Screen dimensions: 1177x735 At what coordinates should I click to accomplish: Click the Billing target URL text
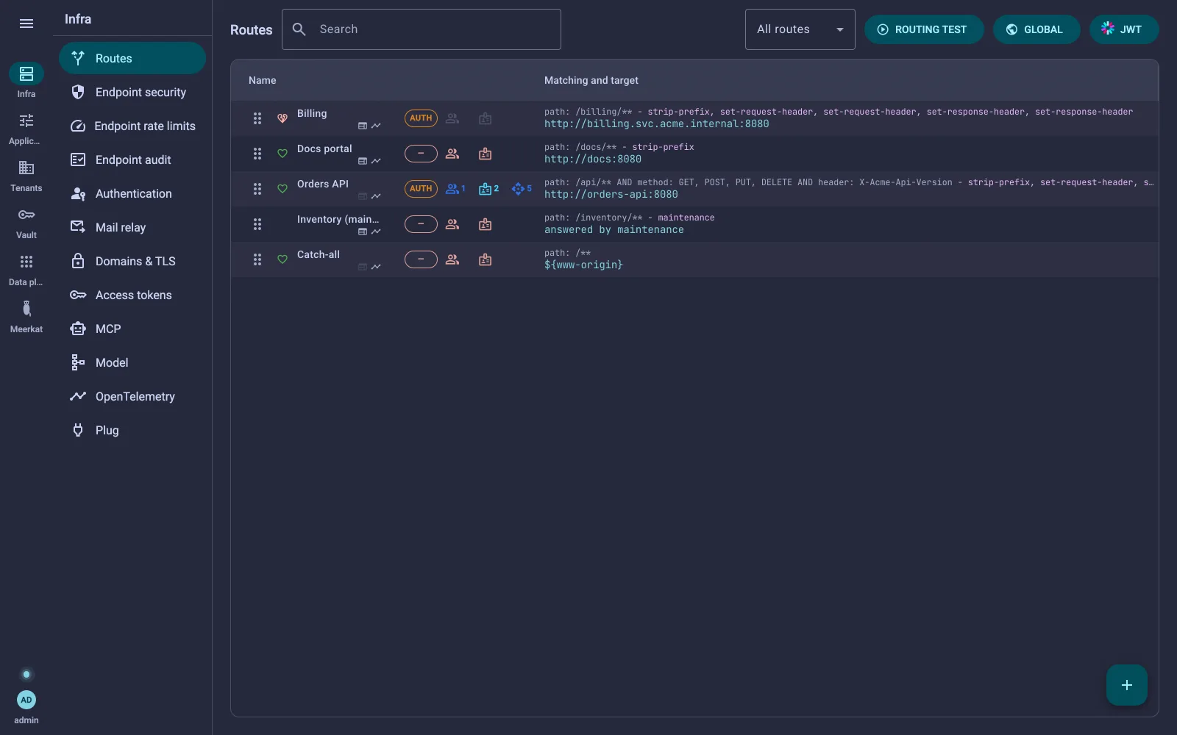656,124
